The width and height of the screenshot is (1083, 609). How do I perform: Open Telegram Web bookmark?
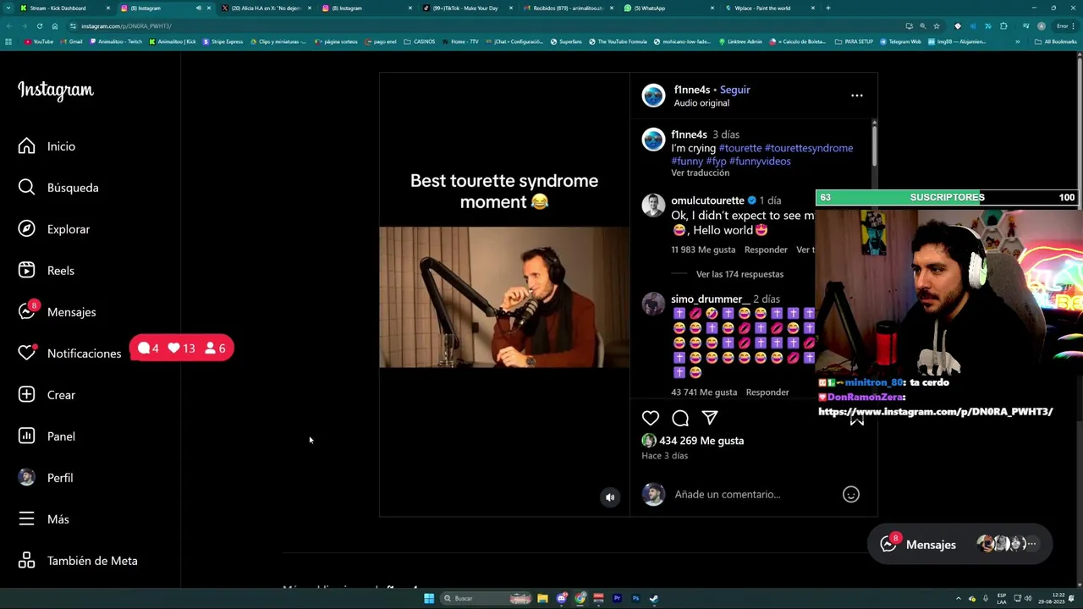[900, 41]
